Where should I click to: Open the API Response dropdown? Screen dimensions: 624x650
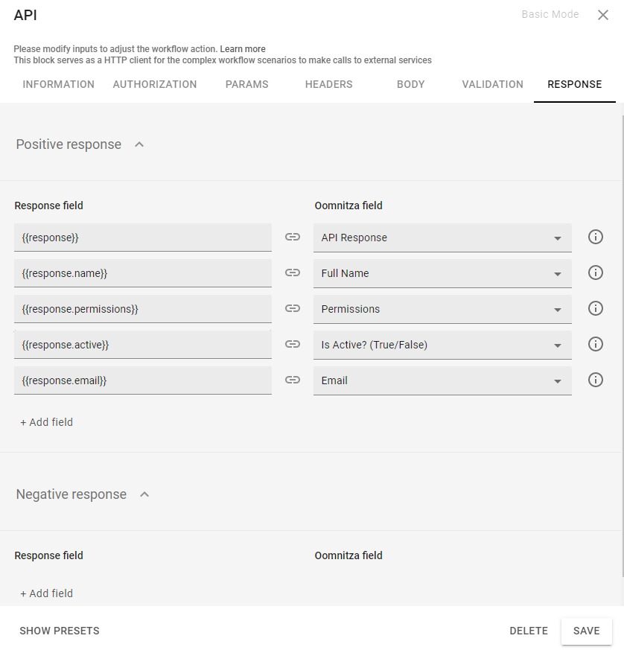(x=442, y=238)
